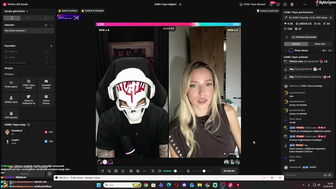Open Katkıda bulunanlar contributors

pyautogui.click(x=304, y=37)
